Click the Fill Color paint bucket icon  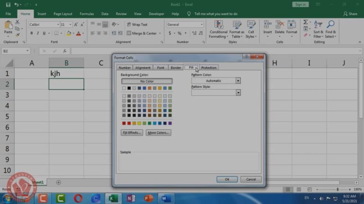(x=69, y=34)
